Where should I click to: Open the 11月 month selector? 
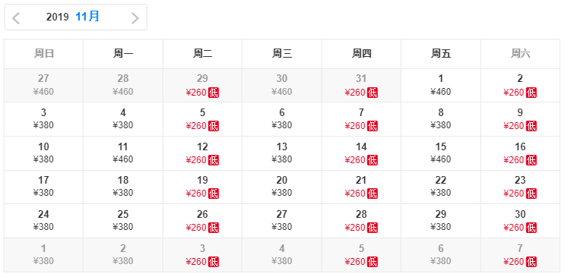[87, 17]
